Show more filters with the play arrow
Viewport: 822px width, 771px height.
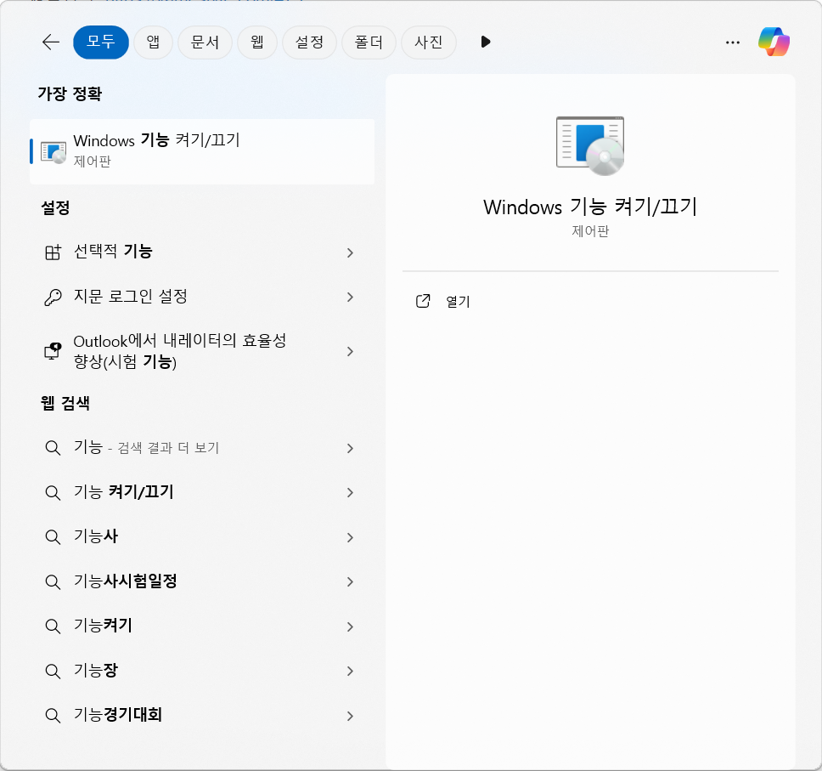click(486, 42)
